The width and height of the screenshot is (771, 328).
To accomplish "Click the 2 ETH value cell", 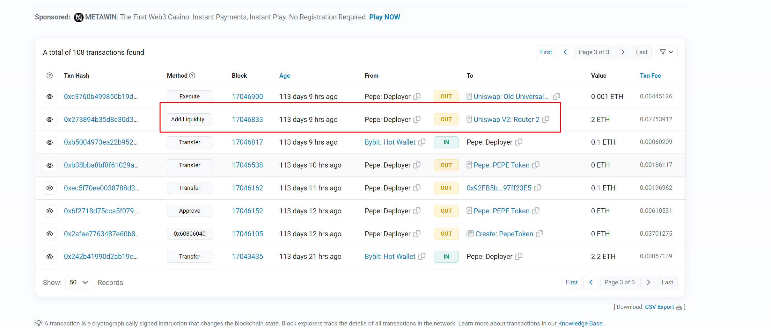I will point(600,120).
